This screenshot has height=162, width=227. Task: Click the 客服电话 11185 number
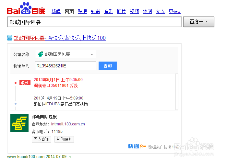(57, 132)
